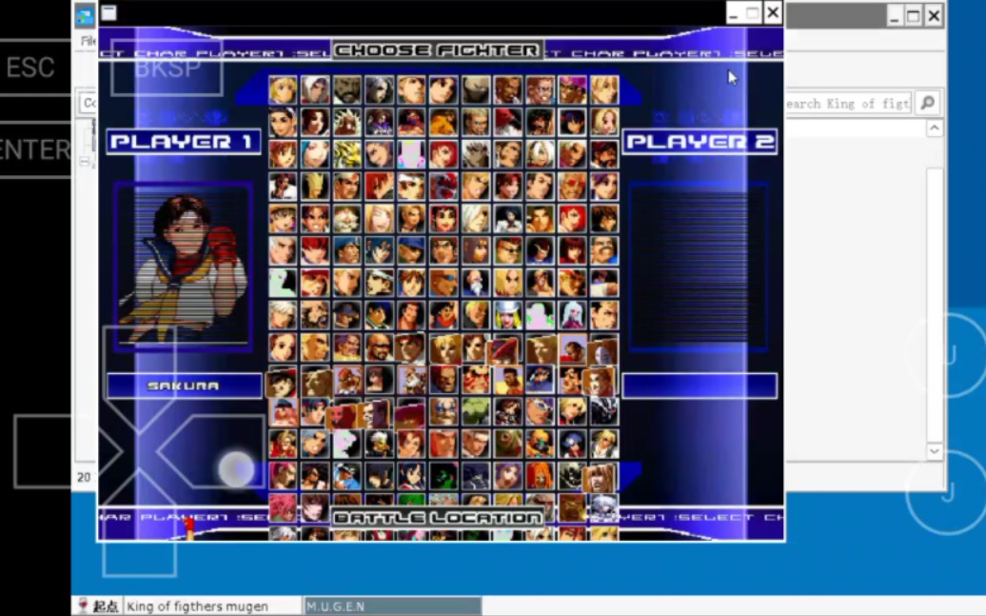
Task: Click the Explorer scrollbar down arrow
Action: coord(935,451)
